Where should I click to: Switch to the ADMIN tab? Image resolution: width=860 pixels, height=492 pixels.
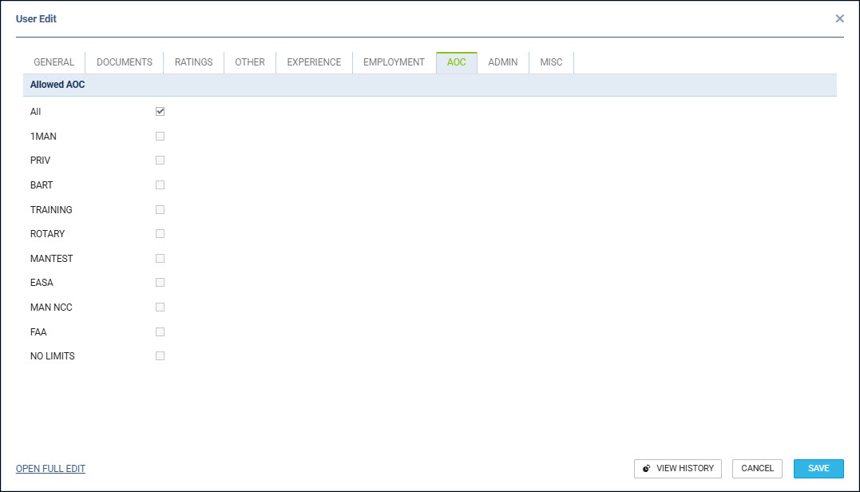(503, 62)
